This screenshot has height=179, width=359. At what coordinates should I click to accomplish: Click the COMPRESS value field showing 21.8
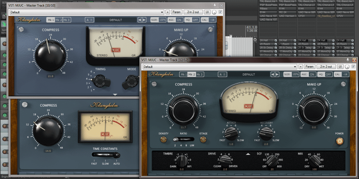[50, 76]
